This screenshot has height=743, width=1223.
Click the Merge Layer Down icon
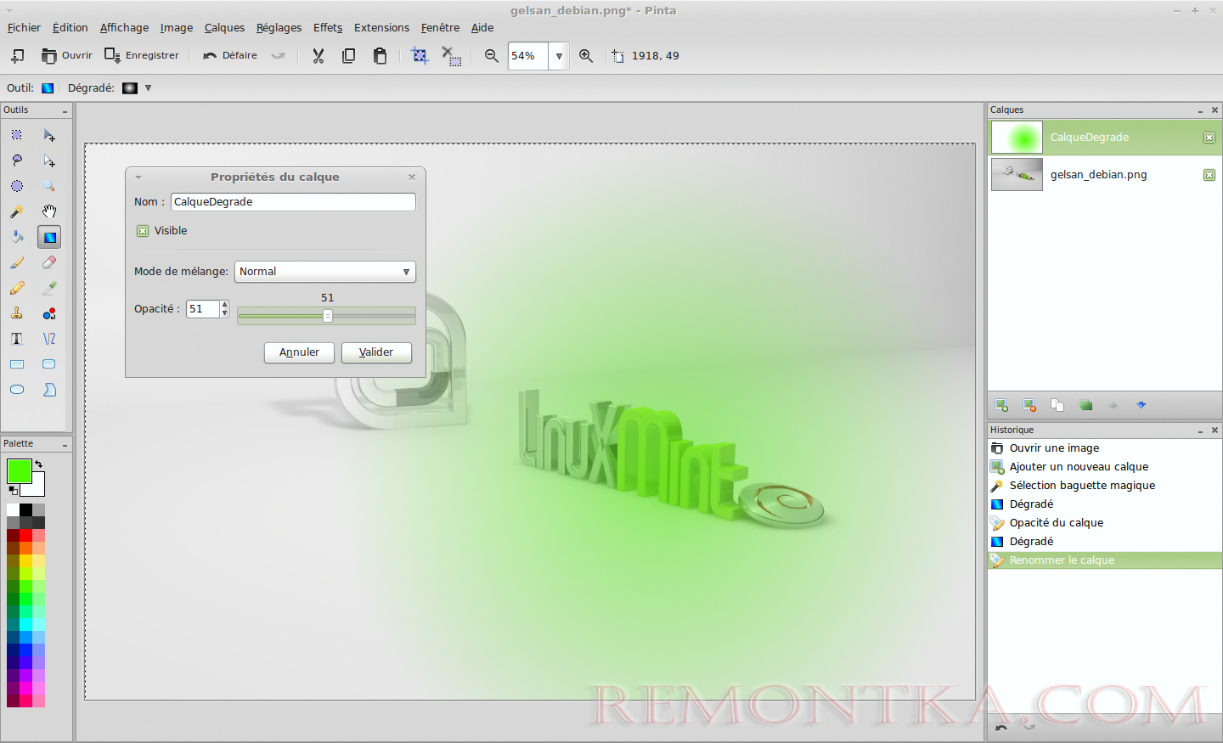click(x=1085, y=405)
